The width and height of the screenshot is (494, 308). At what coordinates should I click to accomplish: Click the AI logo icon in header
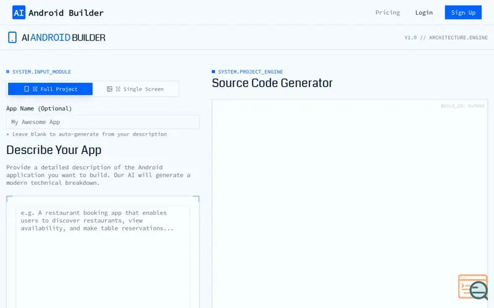click(19, 12)
